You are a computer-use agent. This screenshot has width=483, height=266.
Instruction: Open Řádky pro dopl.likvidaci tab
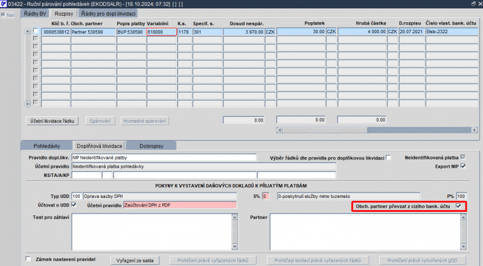coord(108,13)
